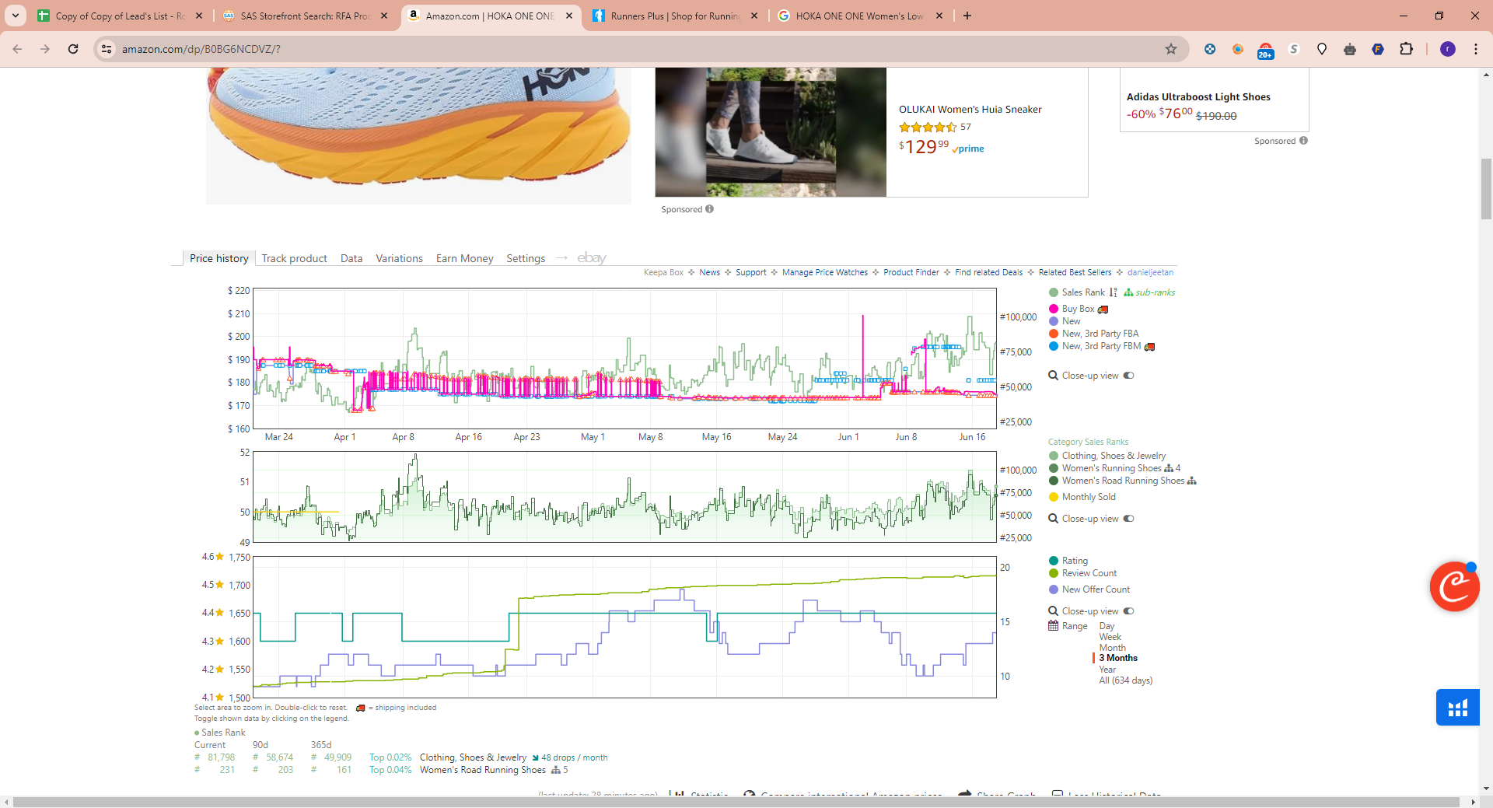Switch to the SAS Storefront Search browser tab
This screenshot has height=808, width=1493.
pyautogui.click(x=305, y=16)
